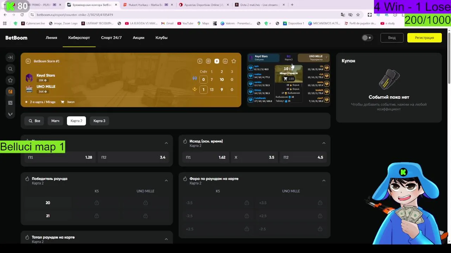
Task: Click the Keyd Stars tracker header
Action: pos(264,58)
